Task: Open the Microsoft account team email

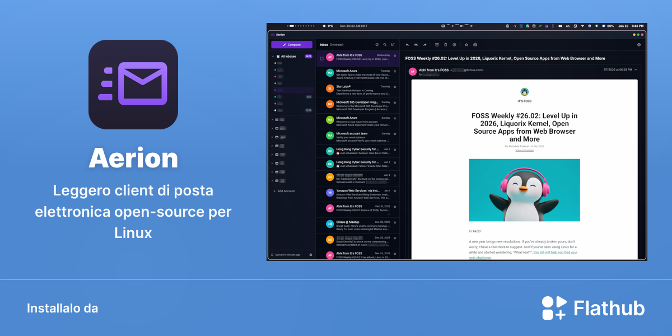Action: click(358, 136)
